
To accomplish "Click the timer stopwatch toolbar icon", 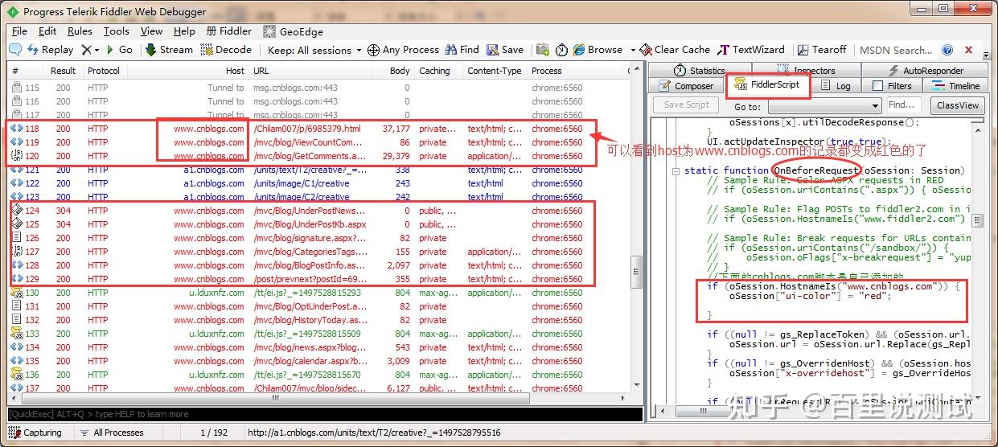I will tap(561, 50).
